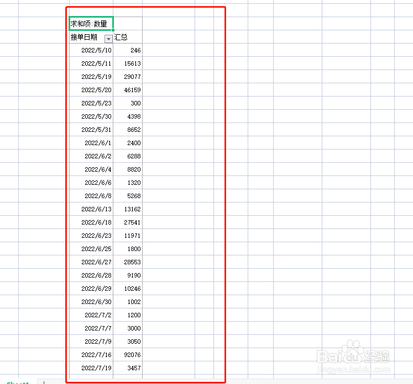
Task: Select date cell 2022/5/31
Action: pos(91,130)
